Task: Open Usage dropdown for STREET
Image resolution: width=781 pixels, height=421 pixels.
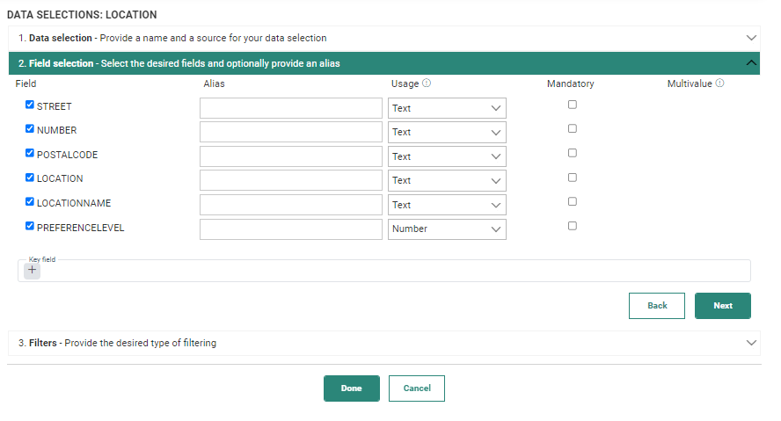Action: 447,108
